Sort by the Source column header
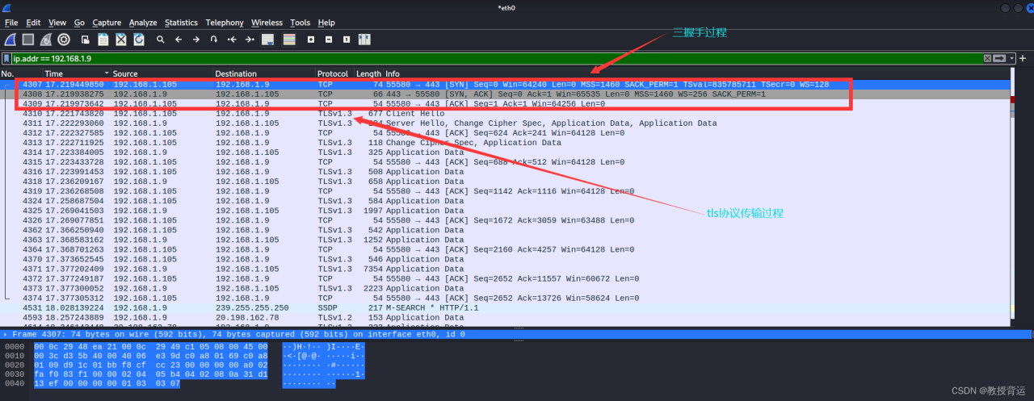Viewport: 1034px width, 401px height. coord(162,73)
